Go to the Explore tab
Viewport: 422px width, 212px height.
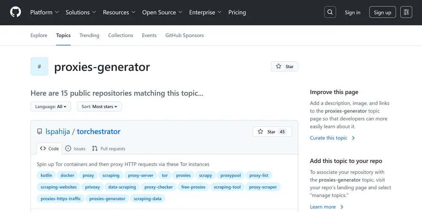pos(39,35)
